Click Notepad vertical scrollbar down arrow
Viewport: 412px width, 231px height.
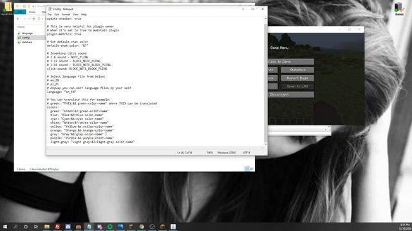[x=265, y=144]
